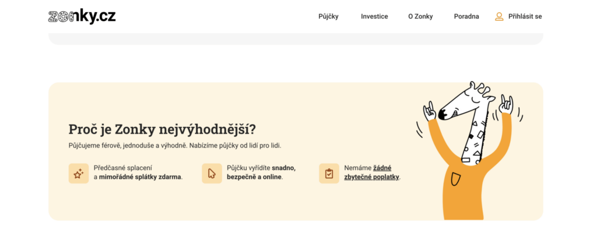This screenshot has width=597, height=240.
Task: Click the Půjčku vyřídíte snadno text
Action: click(261, 172)
